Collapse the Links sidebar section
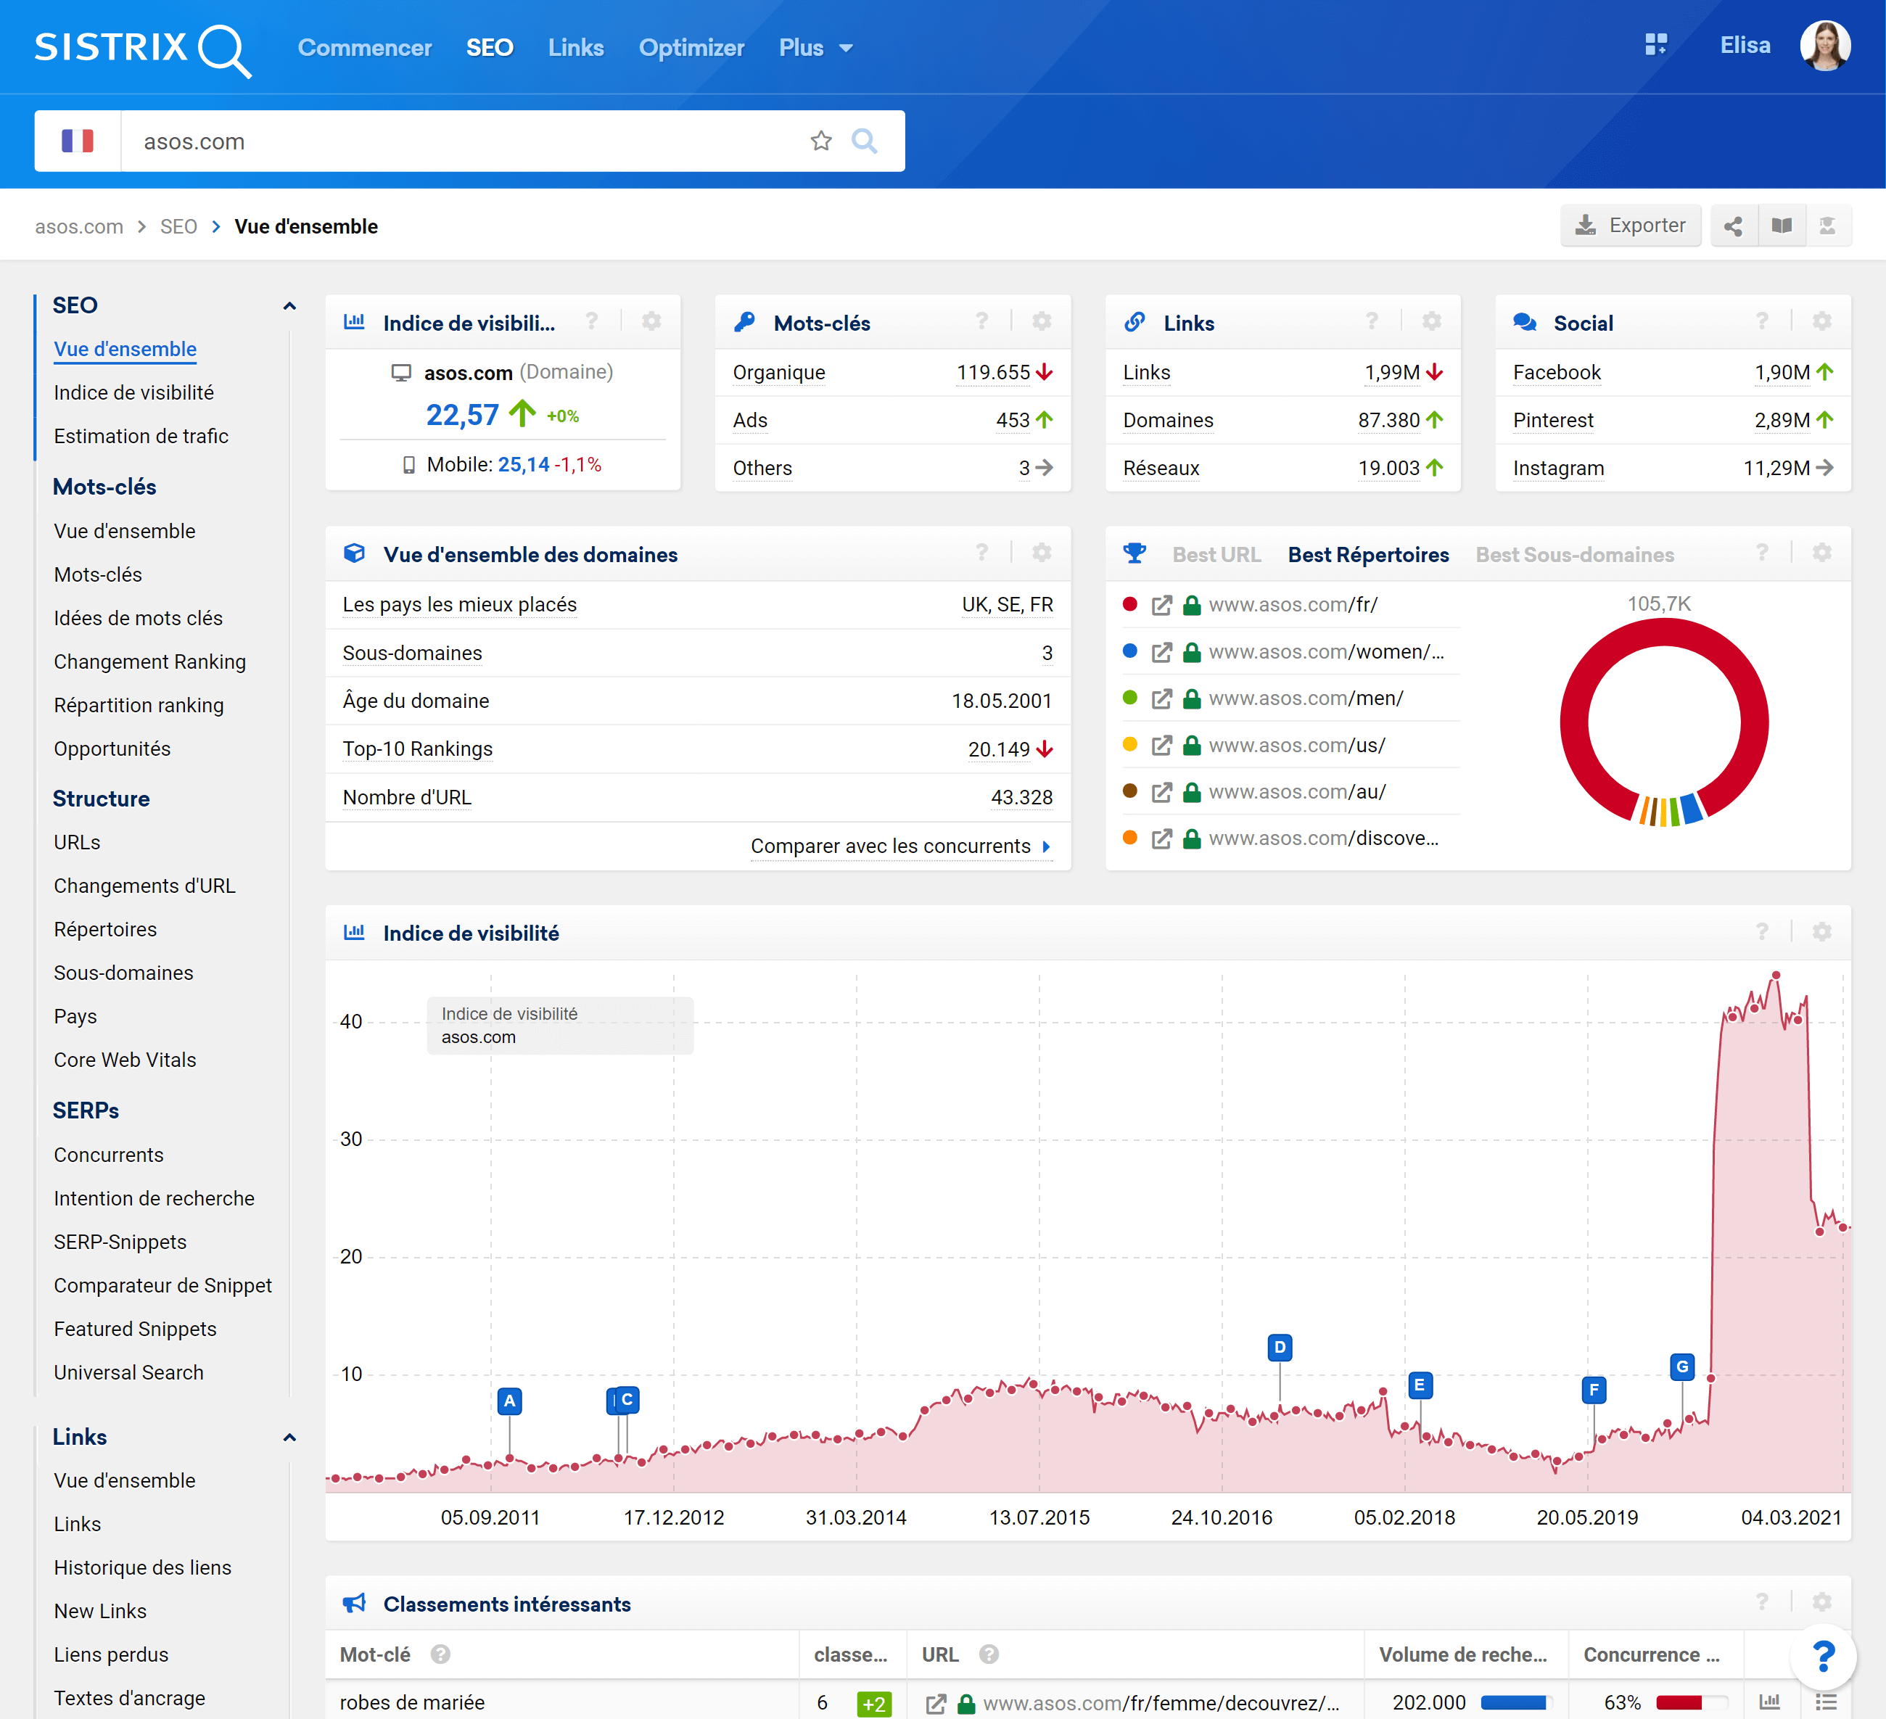 pos(289,1438)
